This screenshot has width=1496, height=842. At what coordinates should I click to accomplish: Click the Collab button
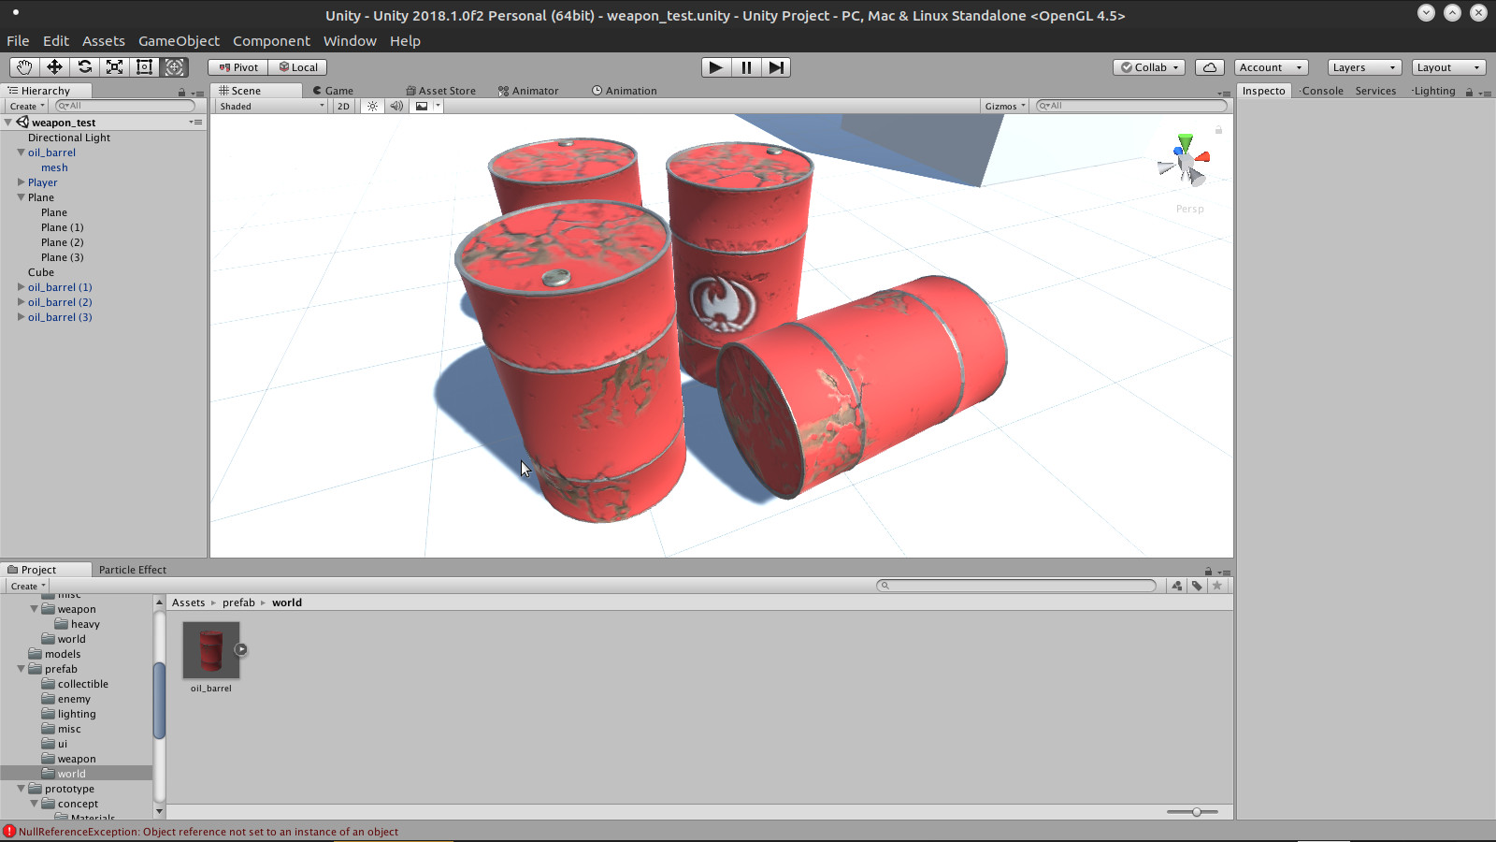click(x=1149, y=67)
